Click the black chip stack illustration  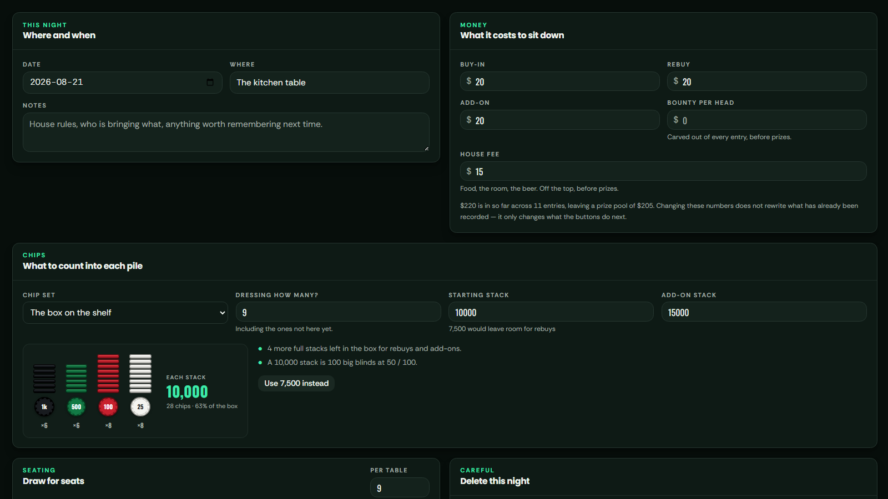[44, 379]
